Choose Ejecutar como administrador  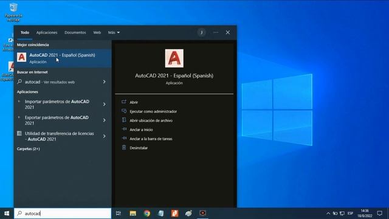point(153,111)
